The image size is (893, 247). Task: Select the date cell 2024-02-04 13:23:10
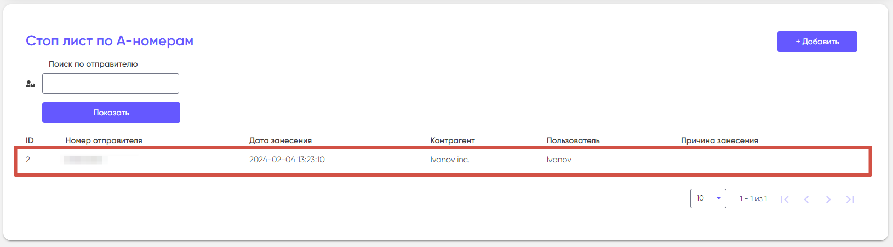point(287,160)
